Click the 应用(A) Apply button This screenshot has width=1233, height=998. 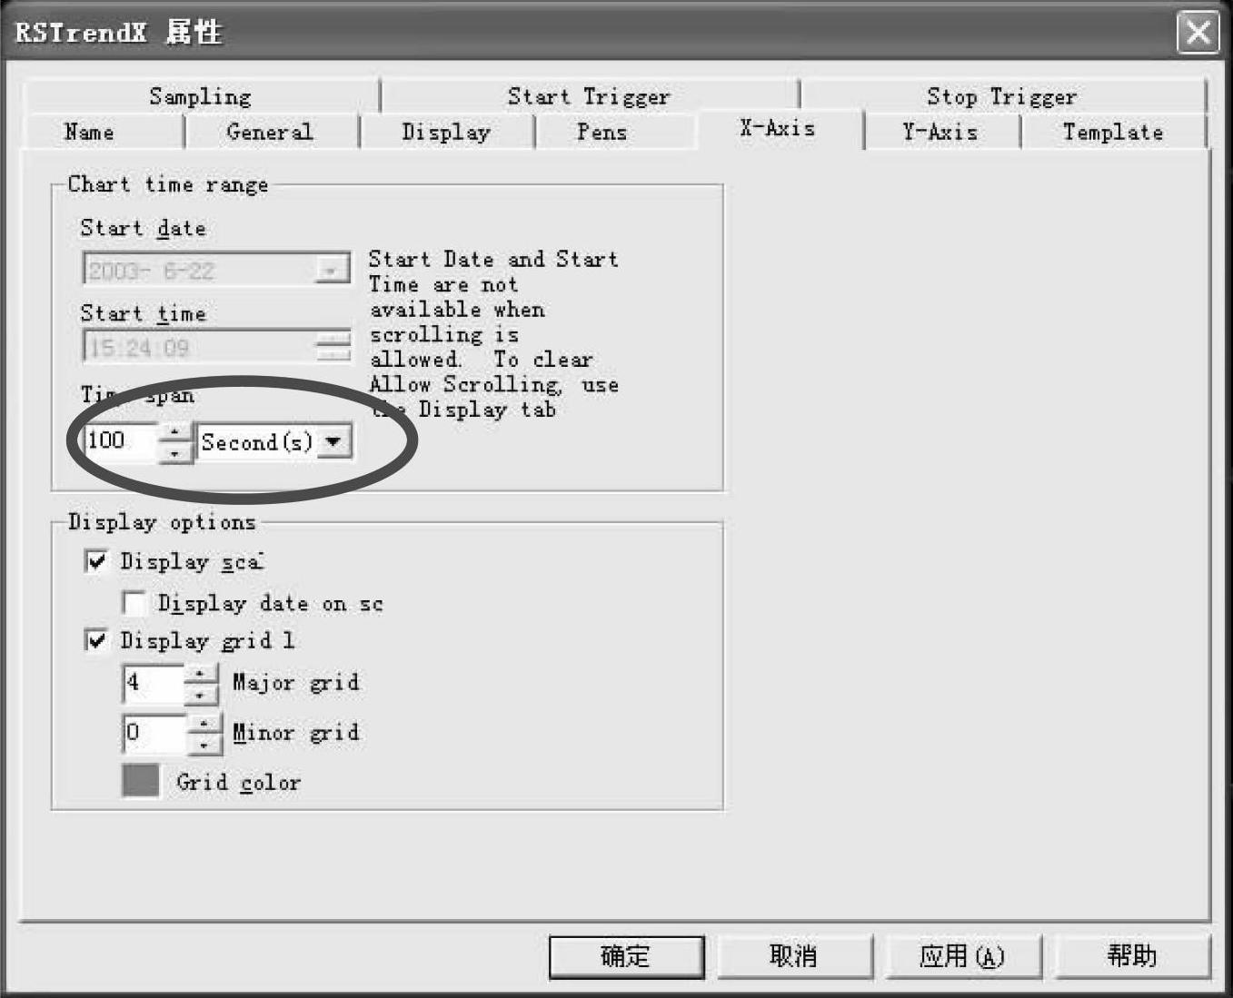coord(962,956)
